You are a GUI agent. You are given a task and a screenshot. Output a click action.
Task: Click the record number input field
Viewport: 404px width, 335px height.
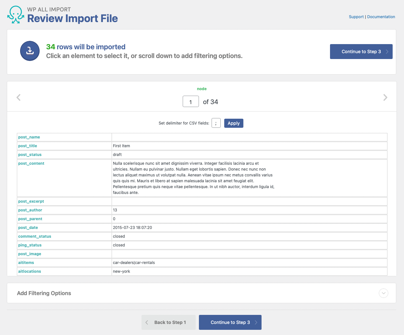point(191,102)
